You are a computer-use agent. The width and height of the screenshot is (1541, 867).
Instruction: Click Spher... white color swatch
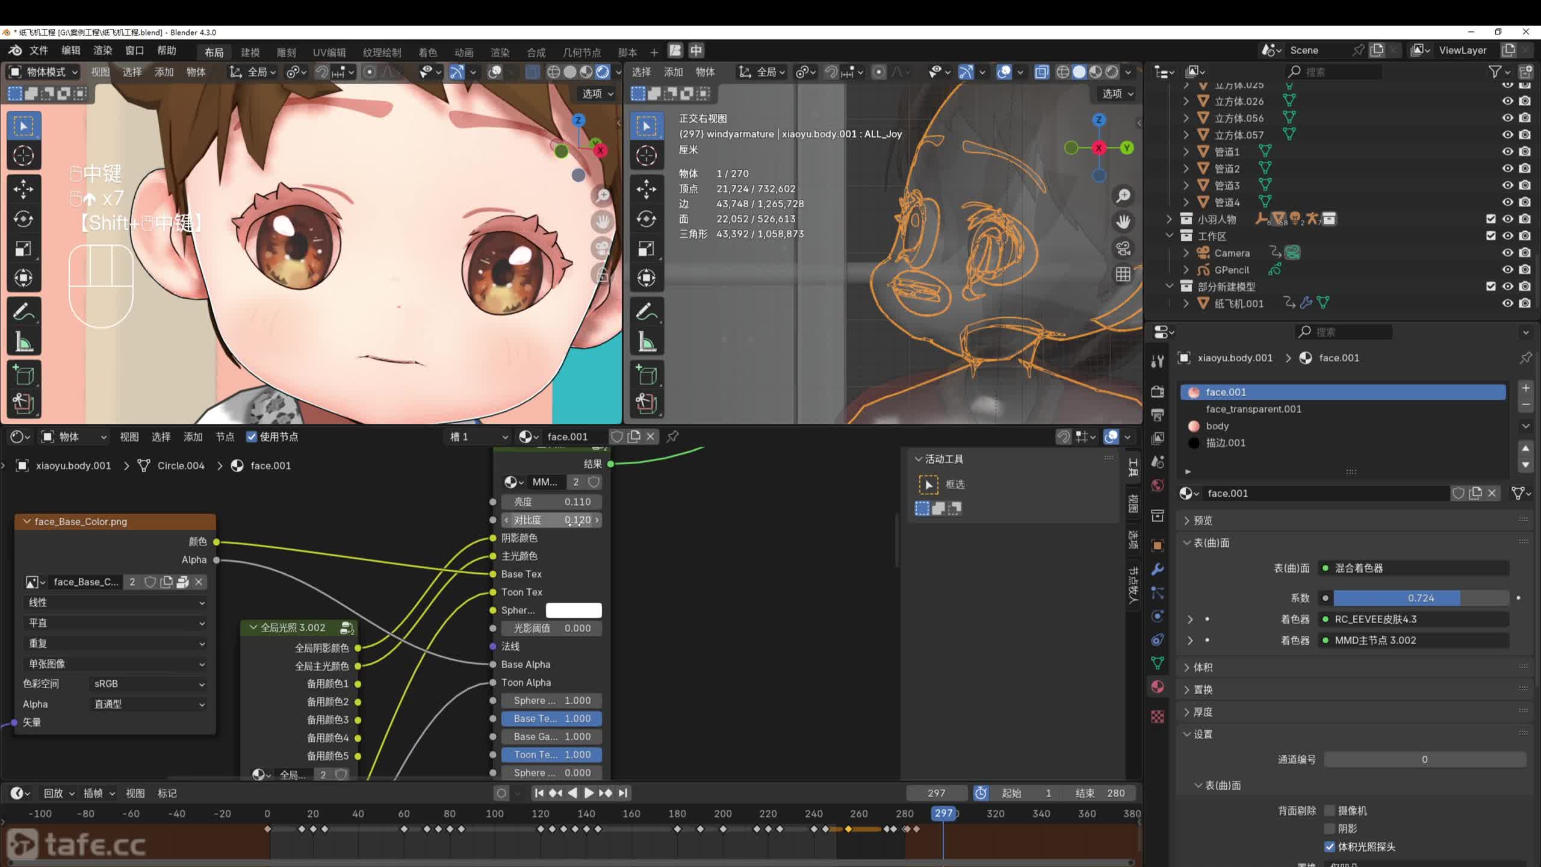tap(574, 610)
